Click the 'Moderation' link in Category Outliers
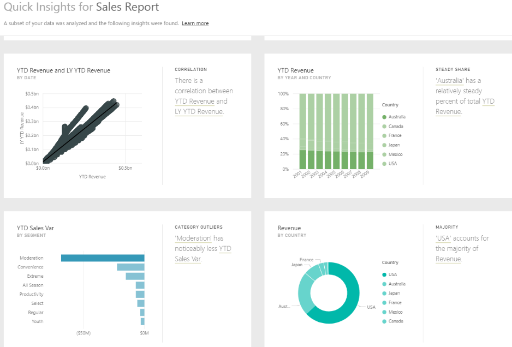 point(193,238)
